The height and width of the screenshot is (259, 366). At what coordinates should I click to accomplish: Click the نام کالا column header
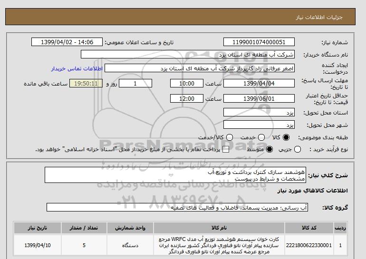[219, 228]
